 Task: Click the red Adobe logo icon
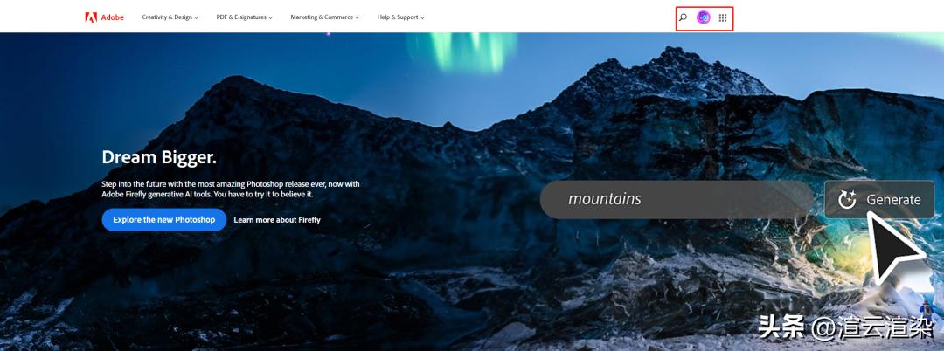tap(91, 17)
